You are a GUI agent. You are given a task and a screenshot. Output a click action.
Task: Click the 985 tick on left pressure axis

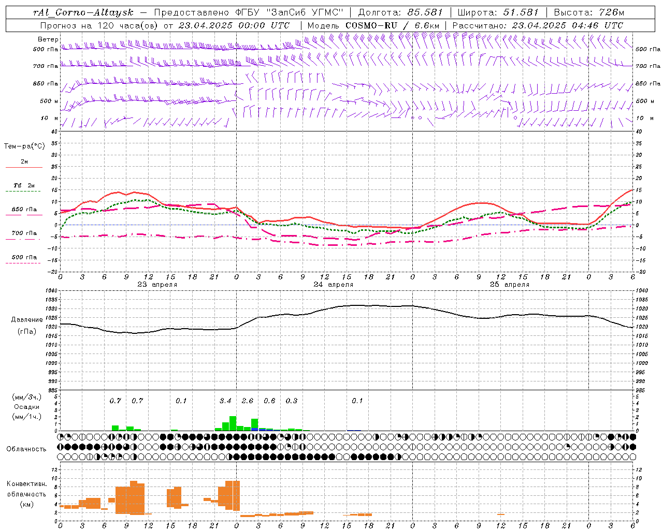[x=53, y=390]
